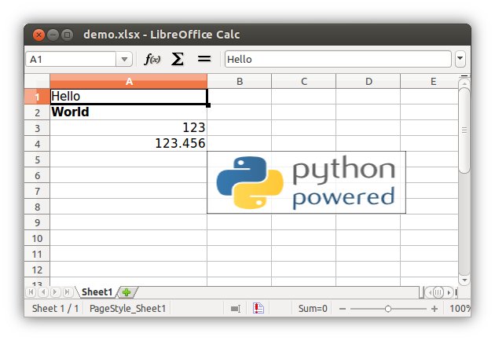Image resolution: width=495 pixels, height=341 pixels.
Task: Expand the formula input line
Action: click(460, 59)
